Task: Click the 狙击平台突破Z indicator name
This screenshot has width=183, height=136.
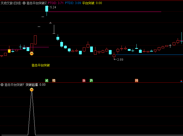Action: pos(36,3)
